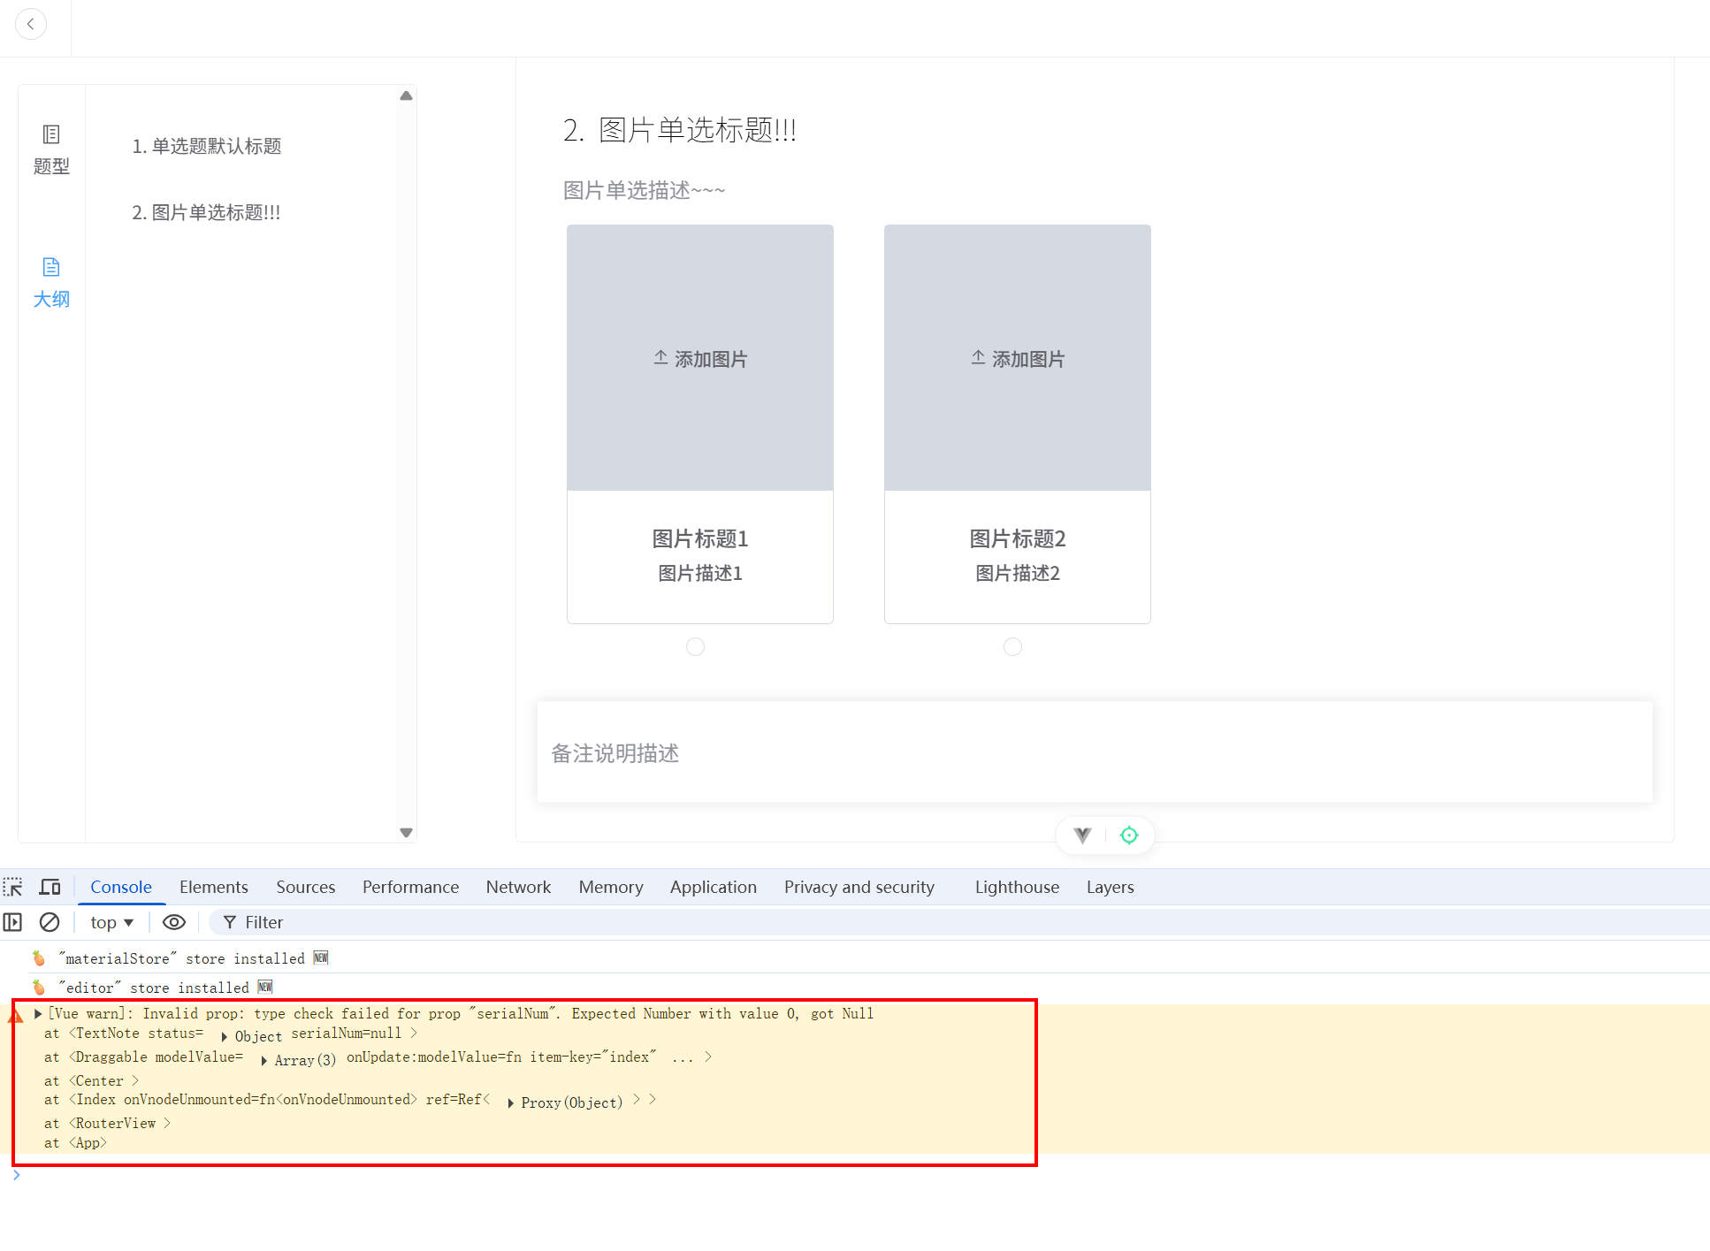Toggle the live expression eye icon

174,922
